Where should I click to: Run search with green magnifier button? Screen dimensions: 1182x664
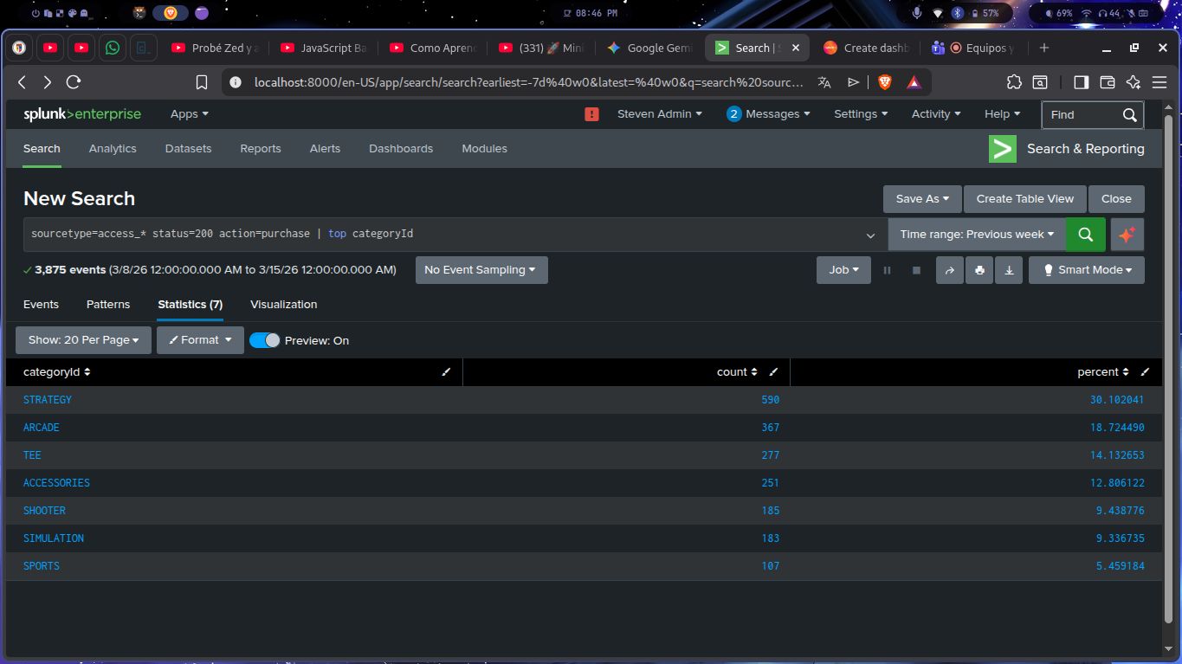1085,235
